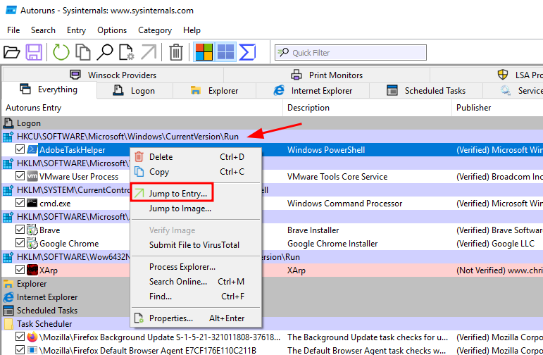Click the Autoruns Entry column header

[142, 108]
